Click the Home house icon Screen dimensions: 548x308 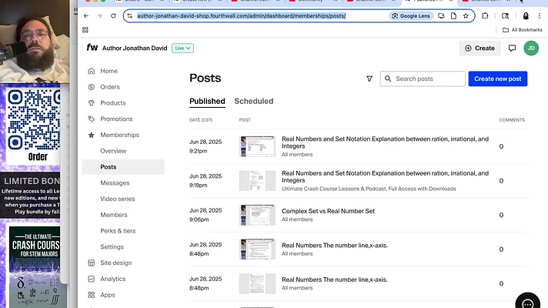(x=92, y=71)
